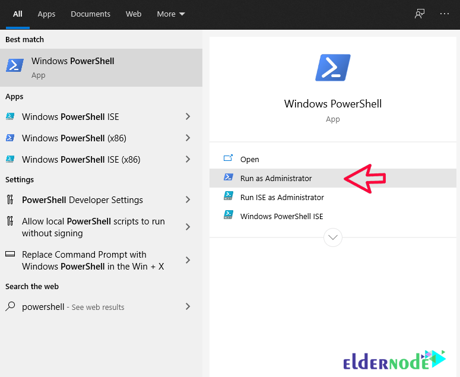The height and width of the screenshot is (377, 460).
Task: Select the All search tab
Action: 18,14
